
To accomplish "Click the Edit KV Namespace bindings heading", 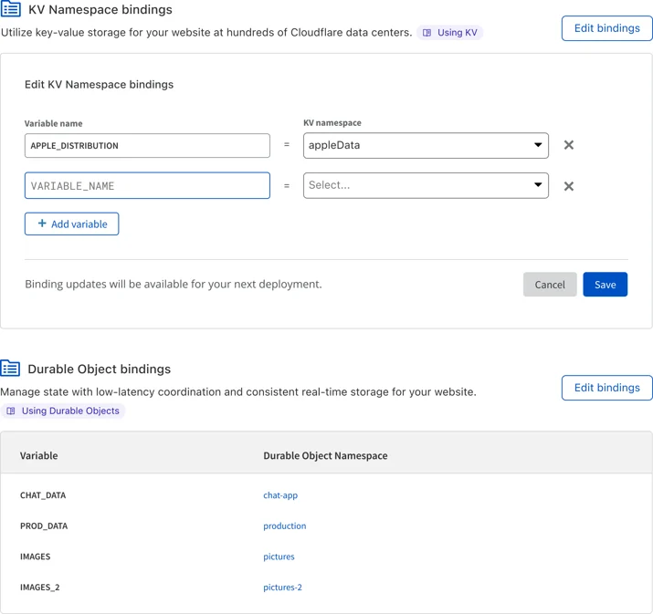I will (x=100, y=85).
